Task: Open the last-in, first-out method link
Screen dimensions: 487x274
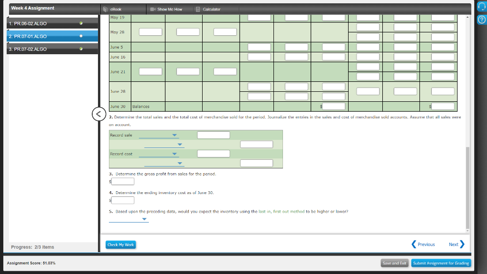Action: [282, 212]
